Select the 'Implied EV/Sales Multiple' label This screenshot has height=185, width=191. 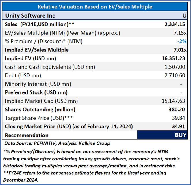pos(37,50)
